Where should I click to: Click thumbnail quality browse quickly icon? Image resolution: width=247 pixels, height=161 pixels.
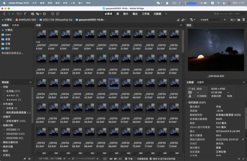178,20
